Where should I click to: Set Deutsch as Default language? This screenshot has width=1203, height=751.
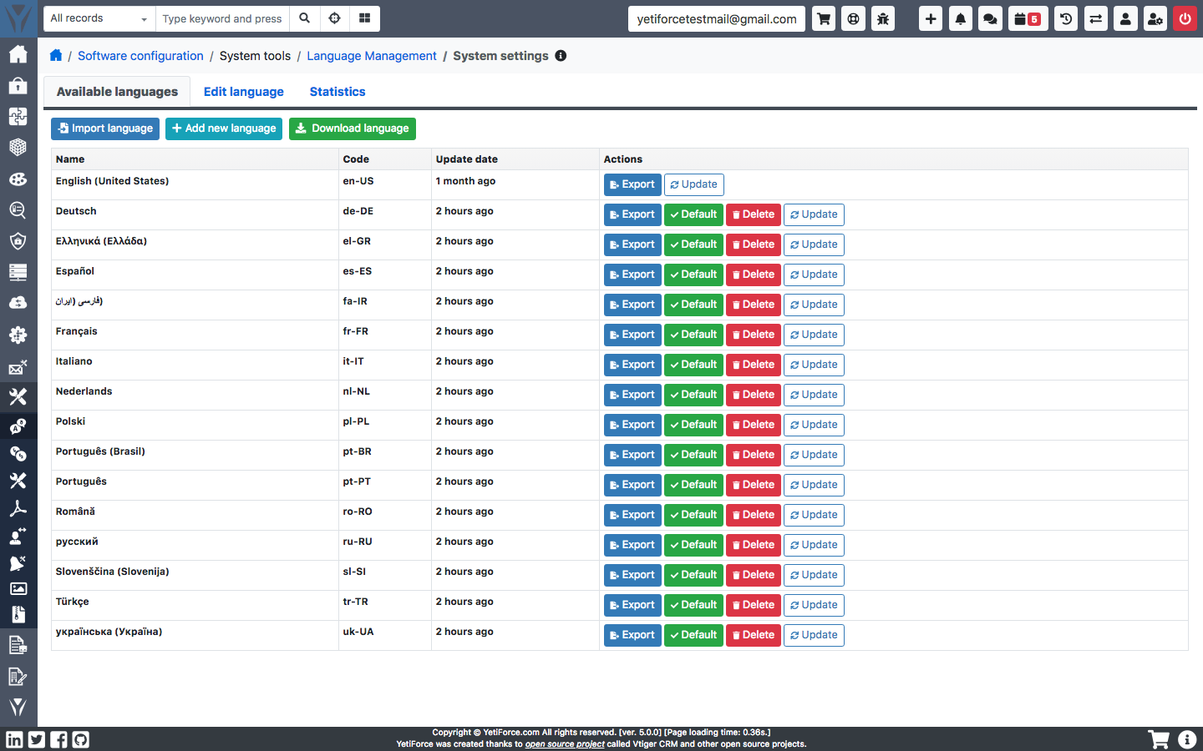click(x=693, y=214)
